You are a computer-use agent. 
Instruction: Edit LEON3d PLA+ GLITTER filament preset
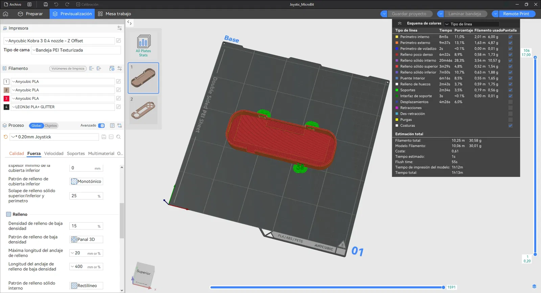[119, 107]
